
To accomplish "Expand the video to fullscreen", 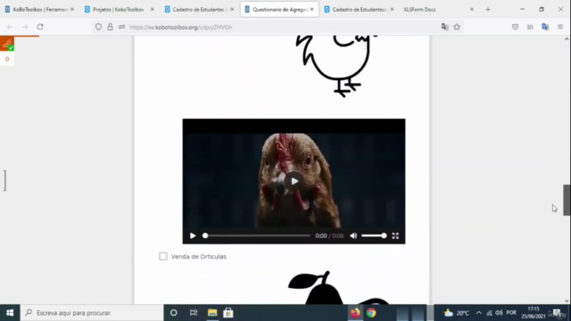I will tap(395, 235).
